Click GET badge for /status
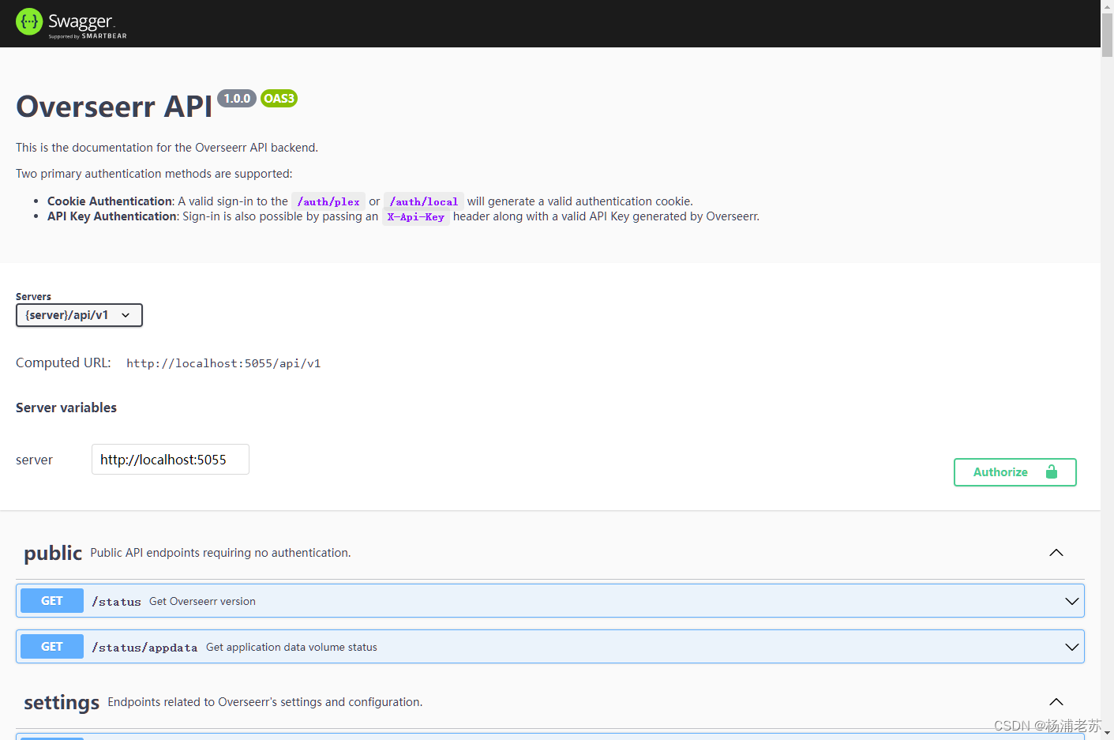Viewport: 1114px width, 740px height. click(x=52, y=601)
